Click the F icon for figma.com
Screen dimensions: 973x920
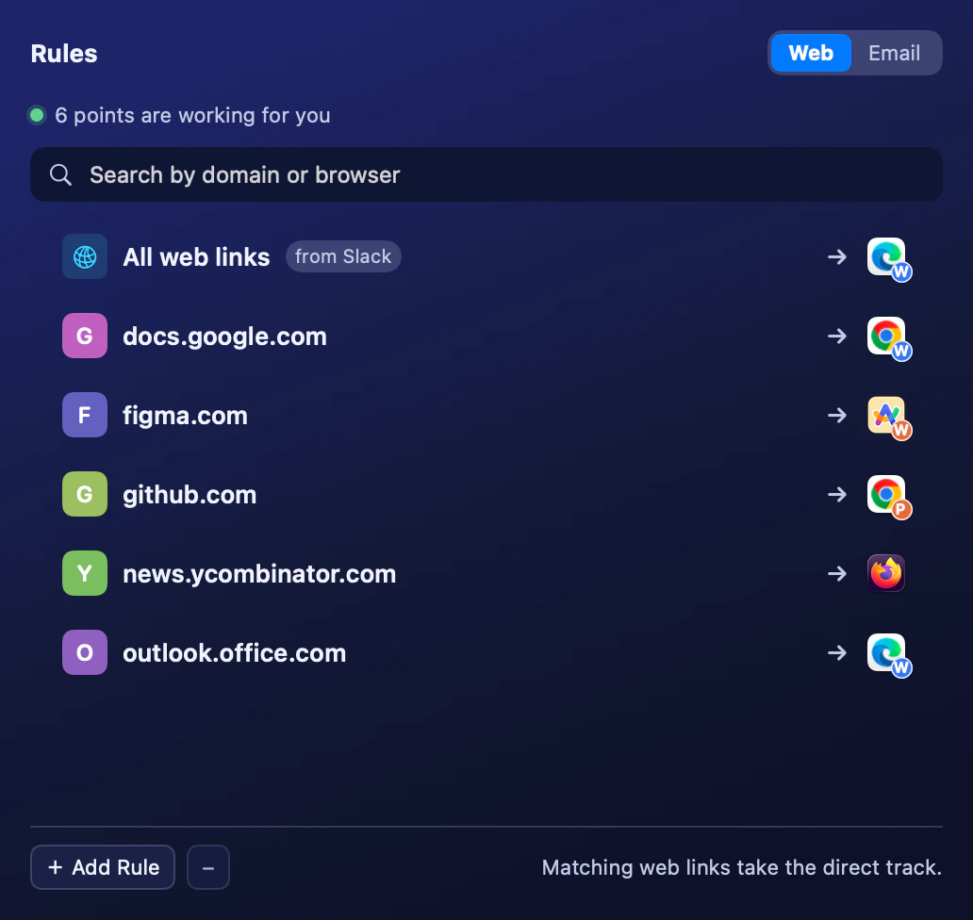(85, 415)
